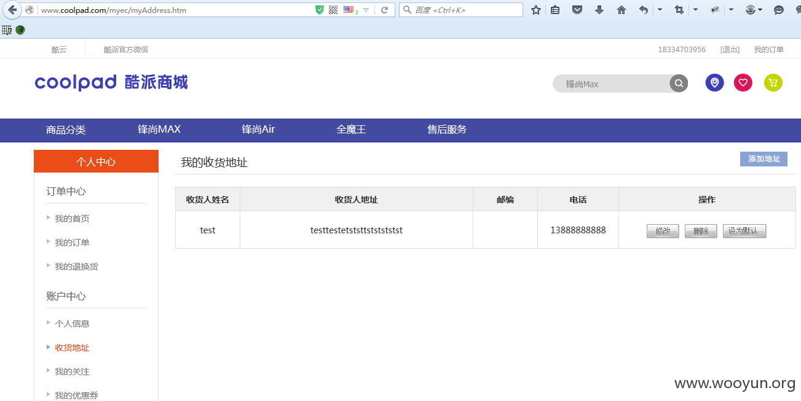
Task: Go to browser home page icon
Action: tap(621, 10)
